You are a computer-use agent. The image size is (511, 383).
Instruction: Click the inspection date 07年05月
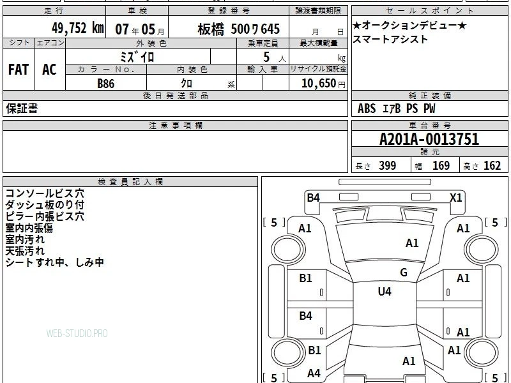pyautogui.click(x=140, y=29)
